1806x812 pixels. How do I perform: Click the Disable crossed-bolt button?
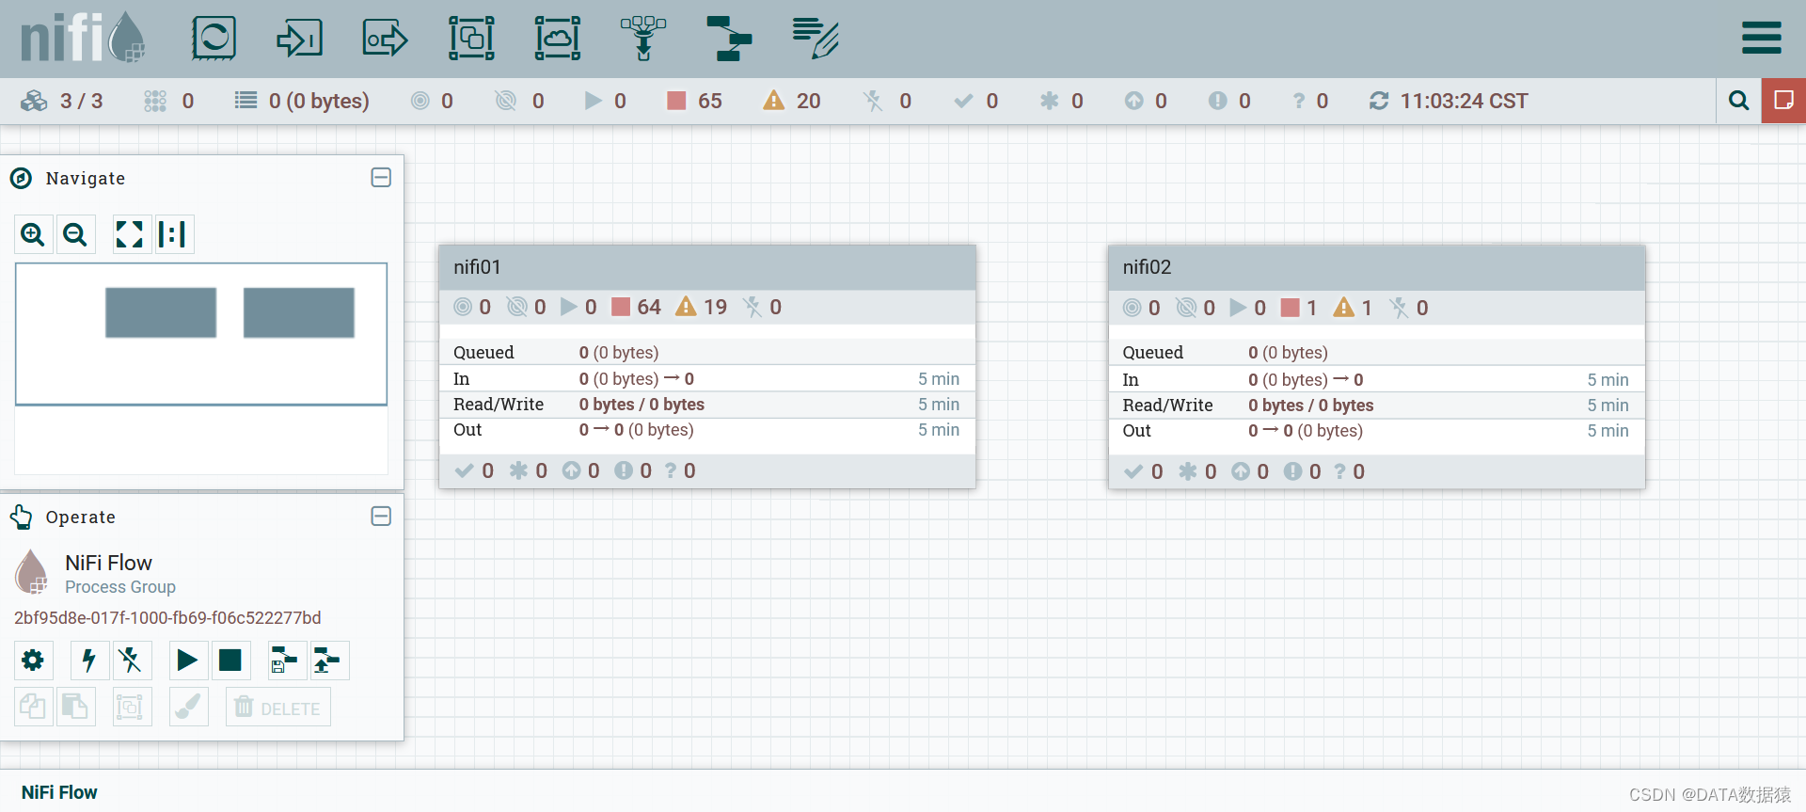[132, 661]
